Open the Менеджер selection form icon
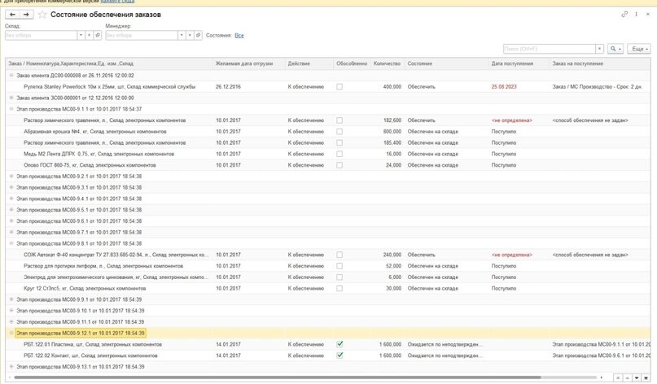This screenshot has height=384, width=657. click(x=198, y=36)
